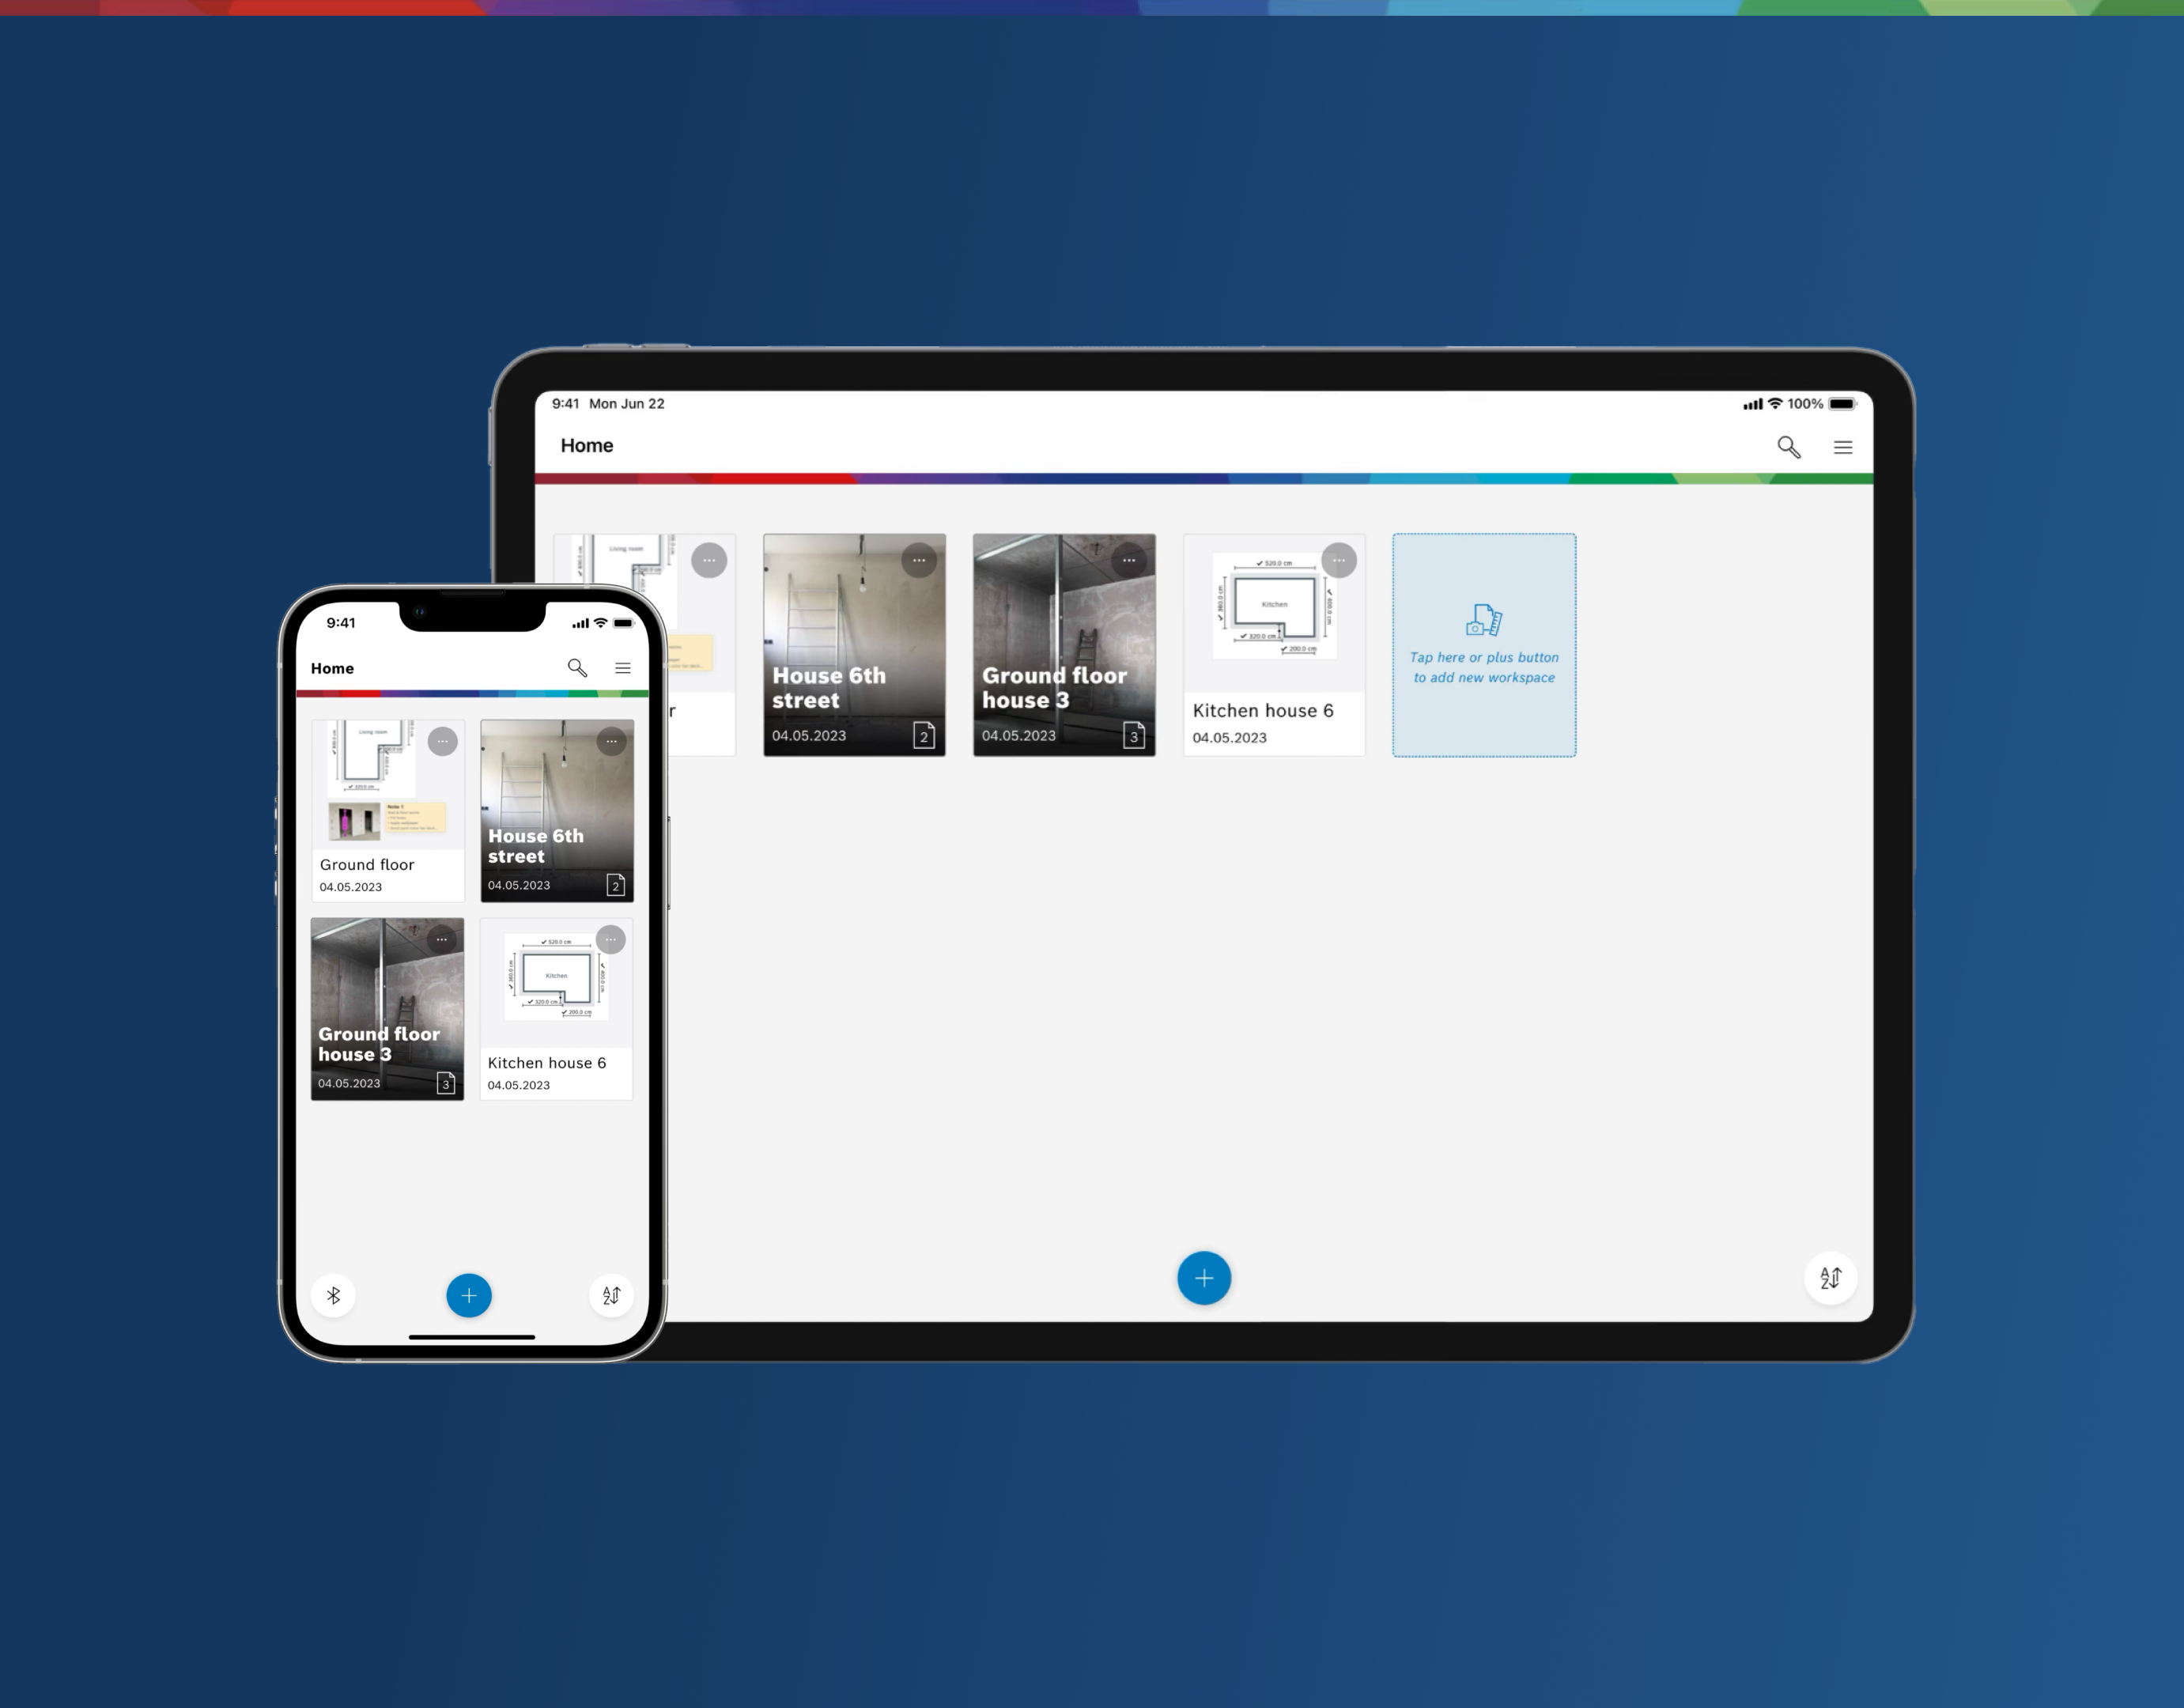Open the hamburger menu on the phone

tap(623, 668)
